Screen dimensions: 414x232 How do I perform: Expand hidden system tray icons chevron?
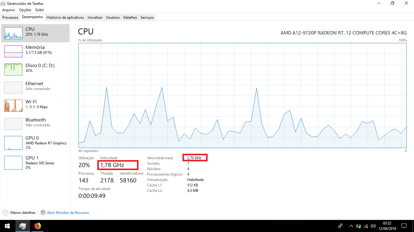[x=351, y=226]
